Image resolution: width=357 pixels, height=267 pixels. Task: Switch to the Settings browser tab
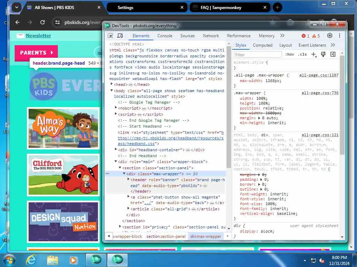pos(147,8)
